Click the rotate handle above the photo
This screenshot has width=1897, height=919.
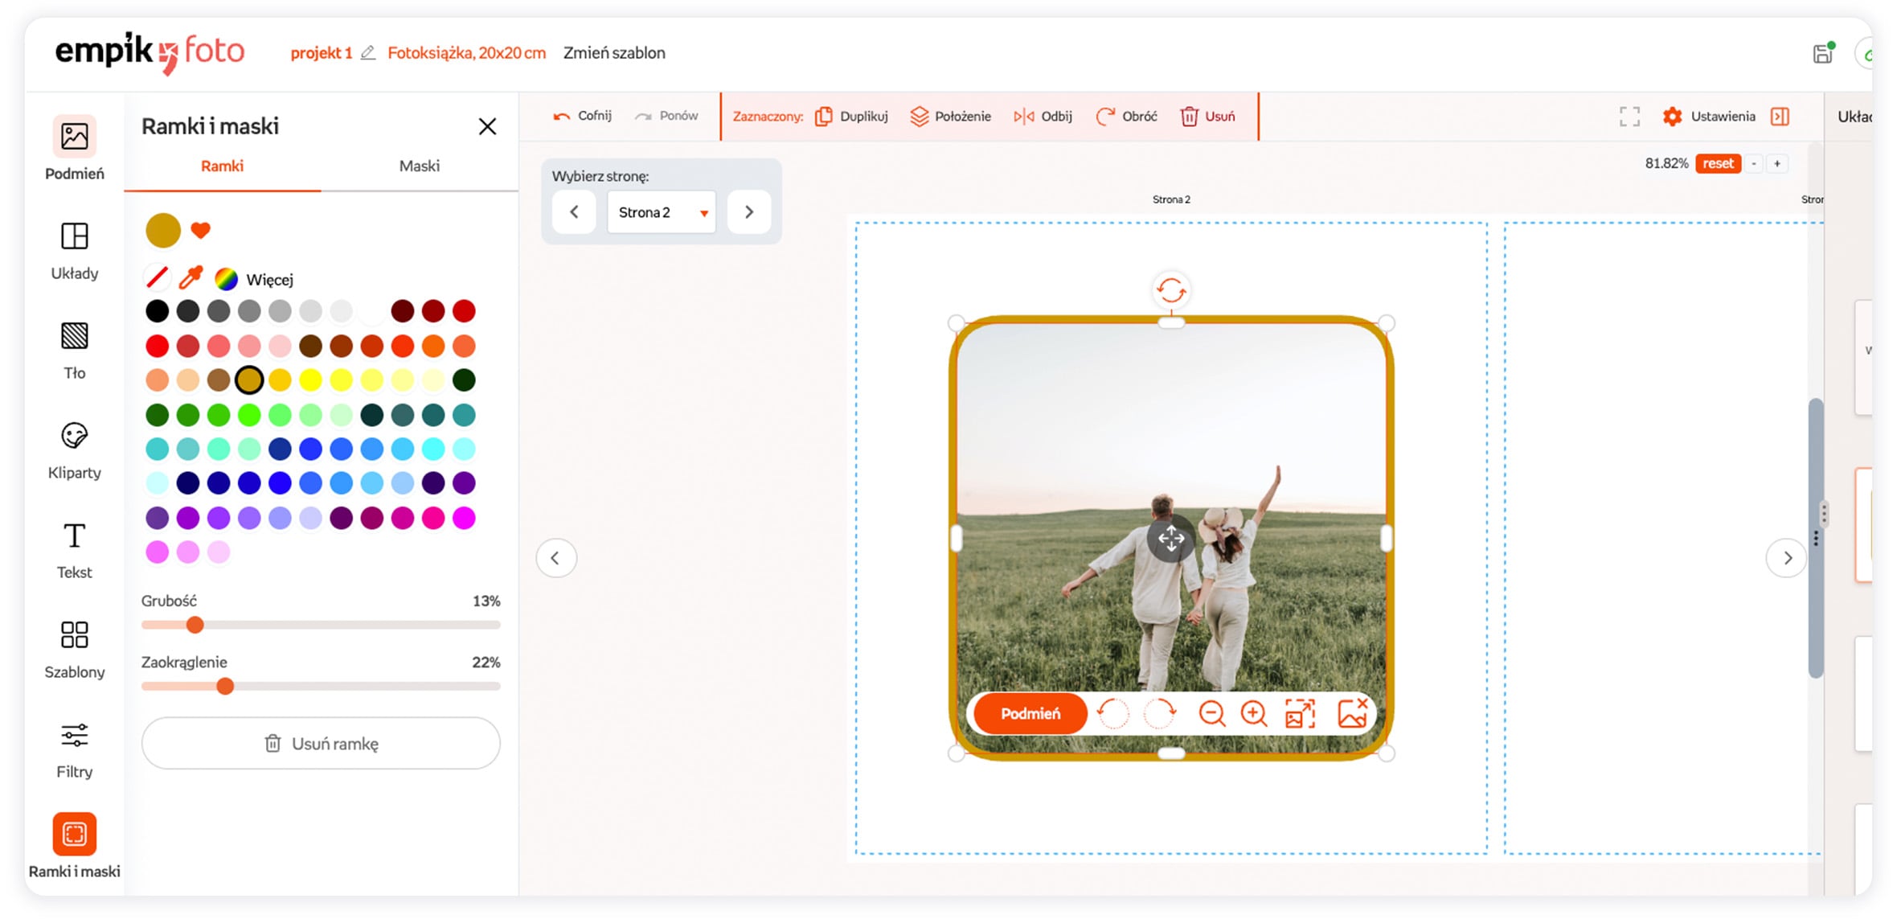(x=1171, y=290)
